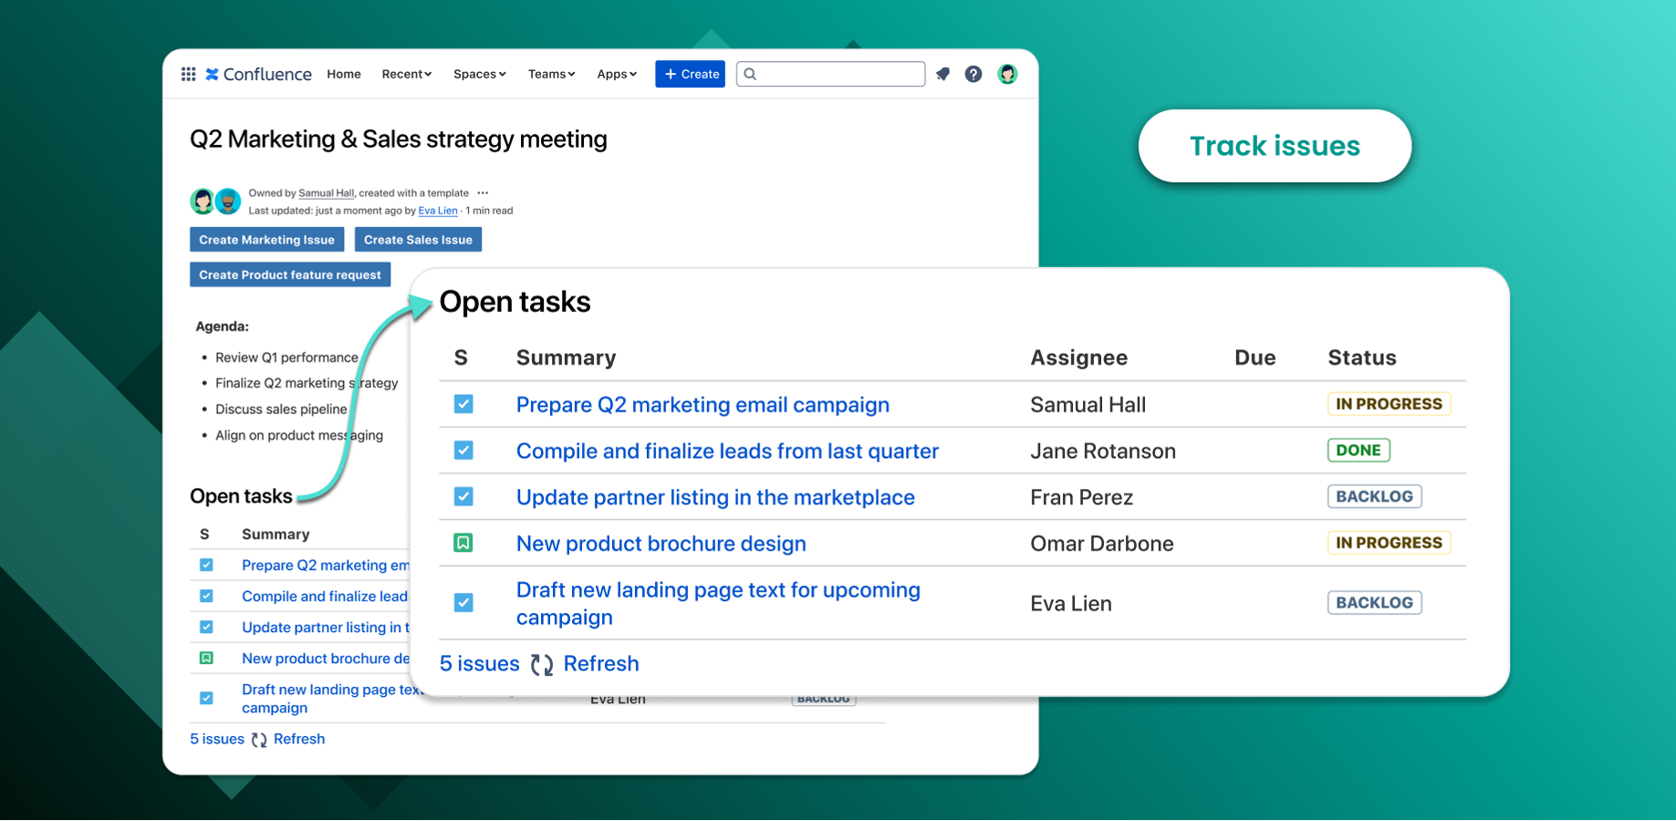This screenshot has width=1676, height=821.
Task: Click the Refresh link in the enlarged panel
Action: (601, 664)
